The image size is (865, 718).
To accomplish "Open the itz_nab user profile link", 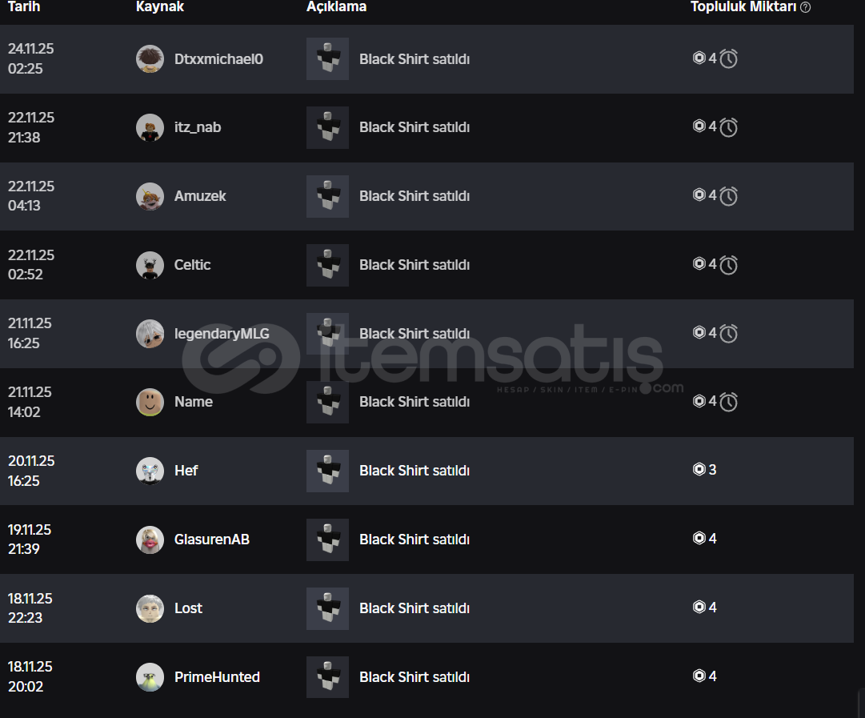I will (198, 127).
